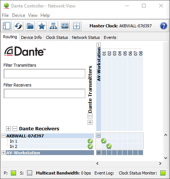Switch to the Routing tab
Viewport: 170px width, 179px height.
coord(10,37)
